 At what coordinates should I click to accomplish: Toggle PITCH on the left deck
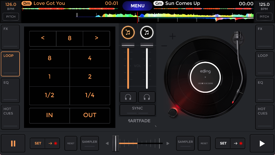point(11,17)
